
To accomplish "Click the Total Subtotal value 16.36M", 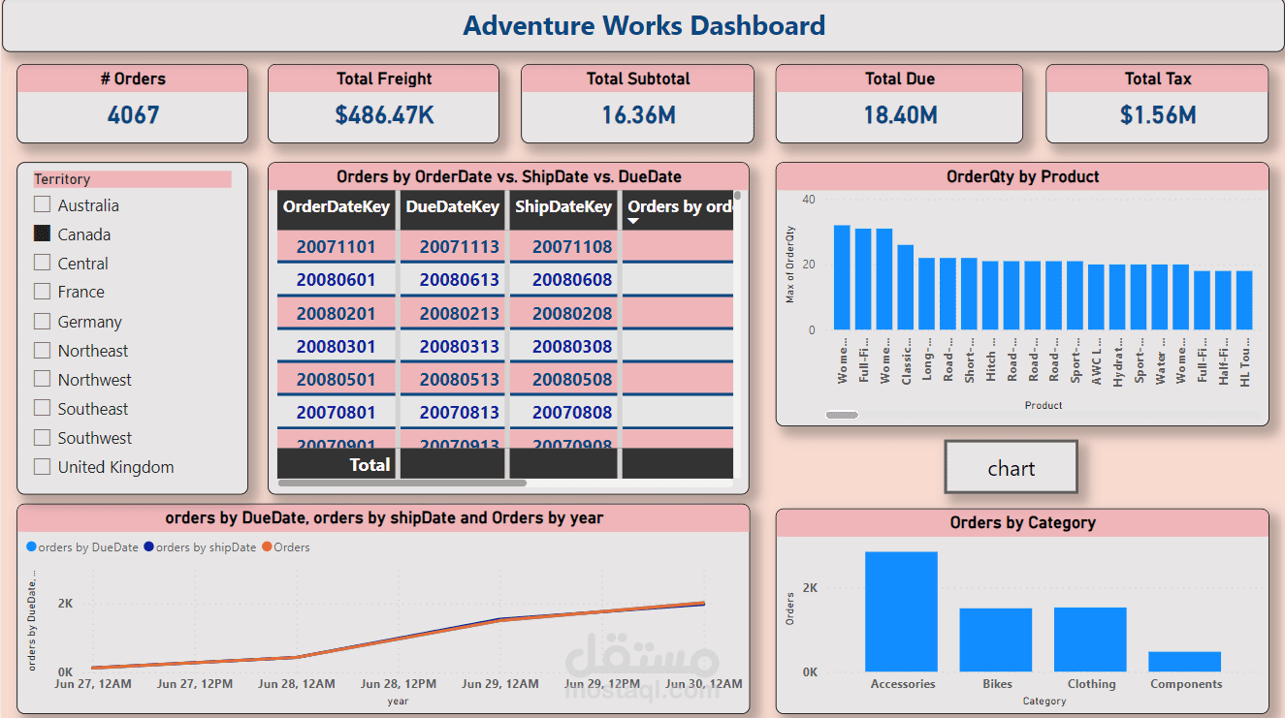I will pos(638,115).
